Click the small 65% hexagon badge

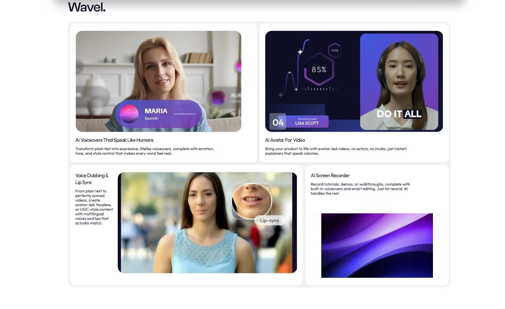click(335, 50)
